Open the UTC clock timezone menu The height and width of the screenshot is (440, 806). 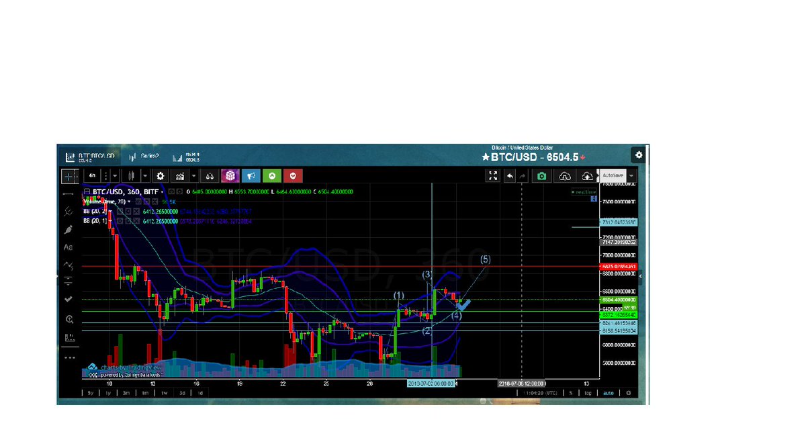(x=540, y=393)
